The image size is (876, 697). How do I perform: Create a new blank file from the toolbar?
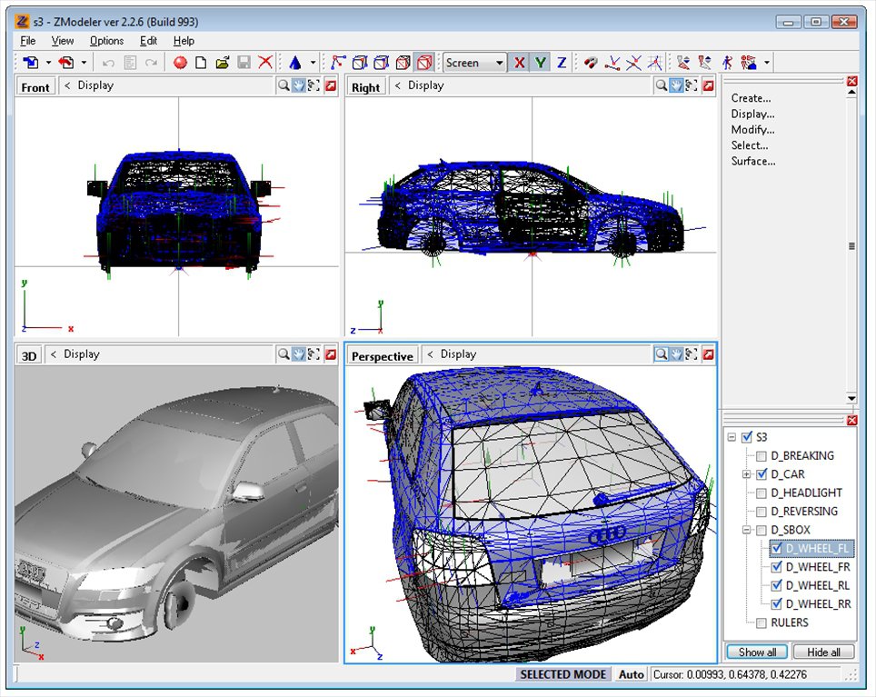coord(201,63)
